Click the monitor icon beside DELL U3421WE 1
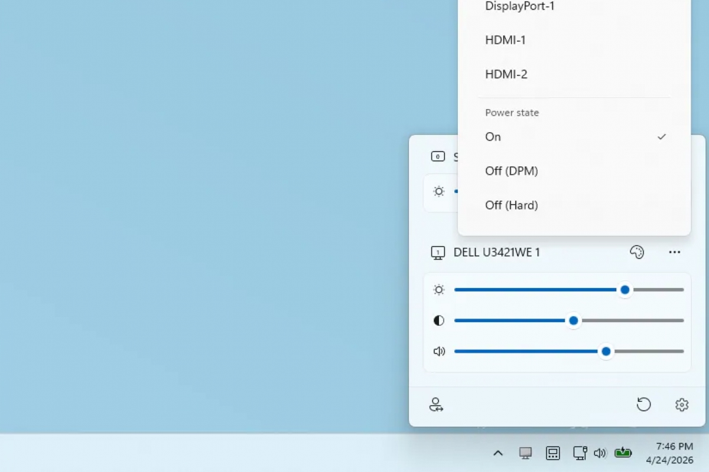 click(x=438, y=253)
